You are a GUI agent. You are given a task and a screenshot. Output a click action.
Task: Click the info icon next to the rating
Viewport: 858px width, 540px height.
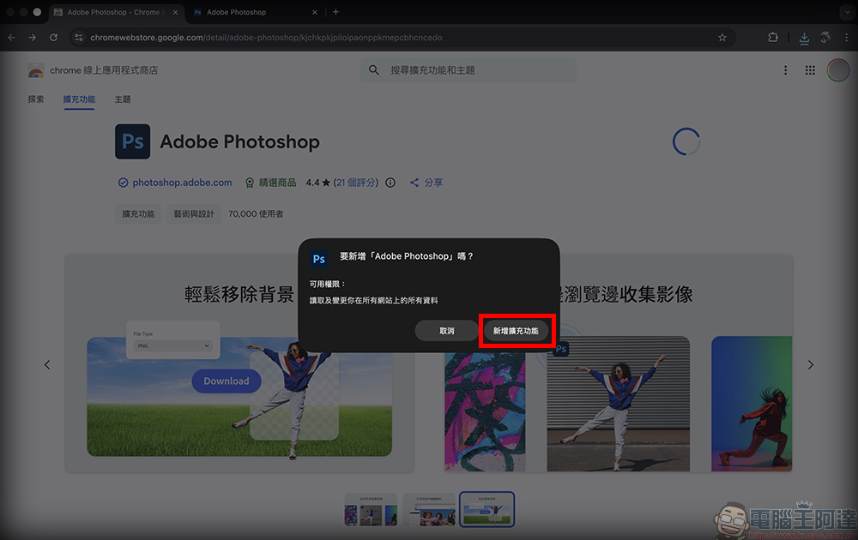coord(390,183)
